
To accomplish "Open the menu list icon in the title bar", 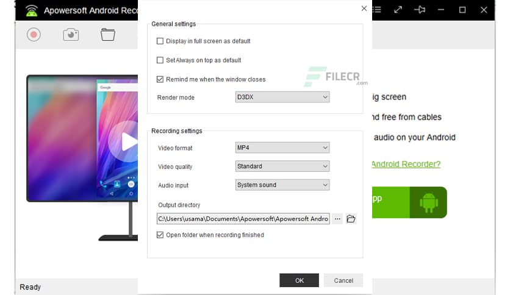I will (x=376, y=9).
